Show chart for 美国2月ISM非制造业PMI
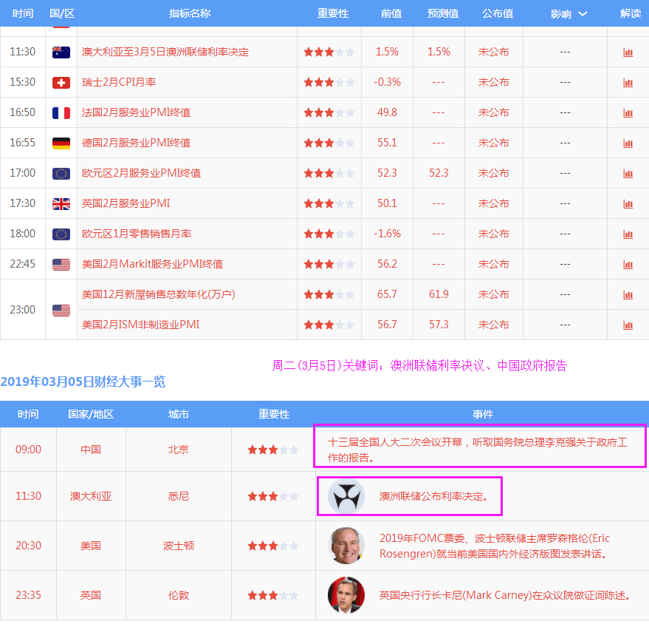This screenshot has width=649, height=627. (x=628, y=325)
